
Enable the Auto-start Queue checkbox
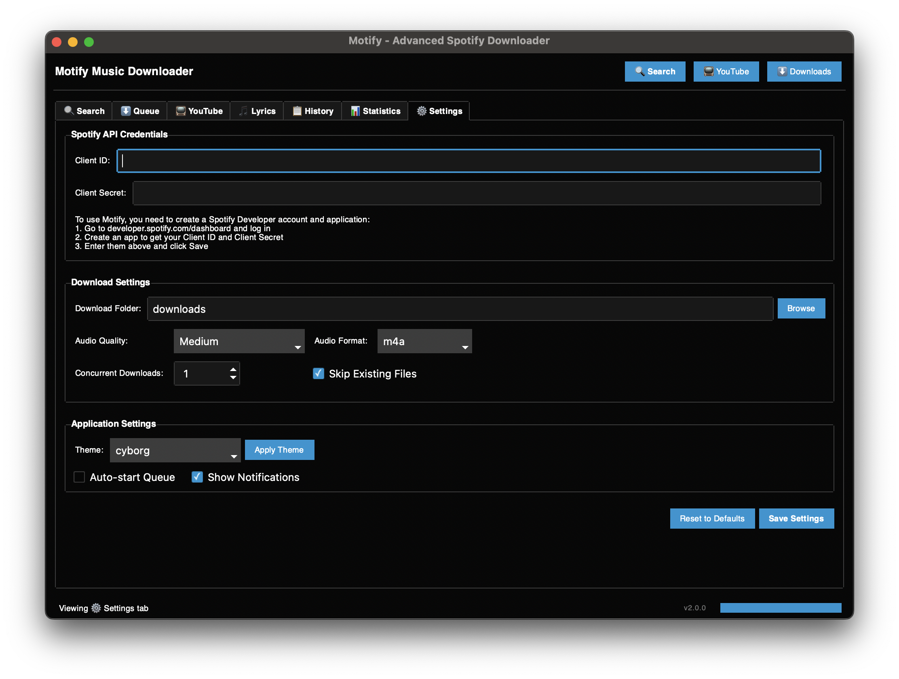coord(79,477)
